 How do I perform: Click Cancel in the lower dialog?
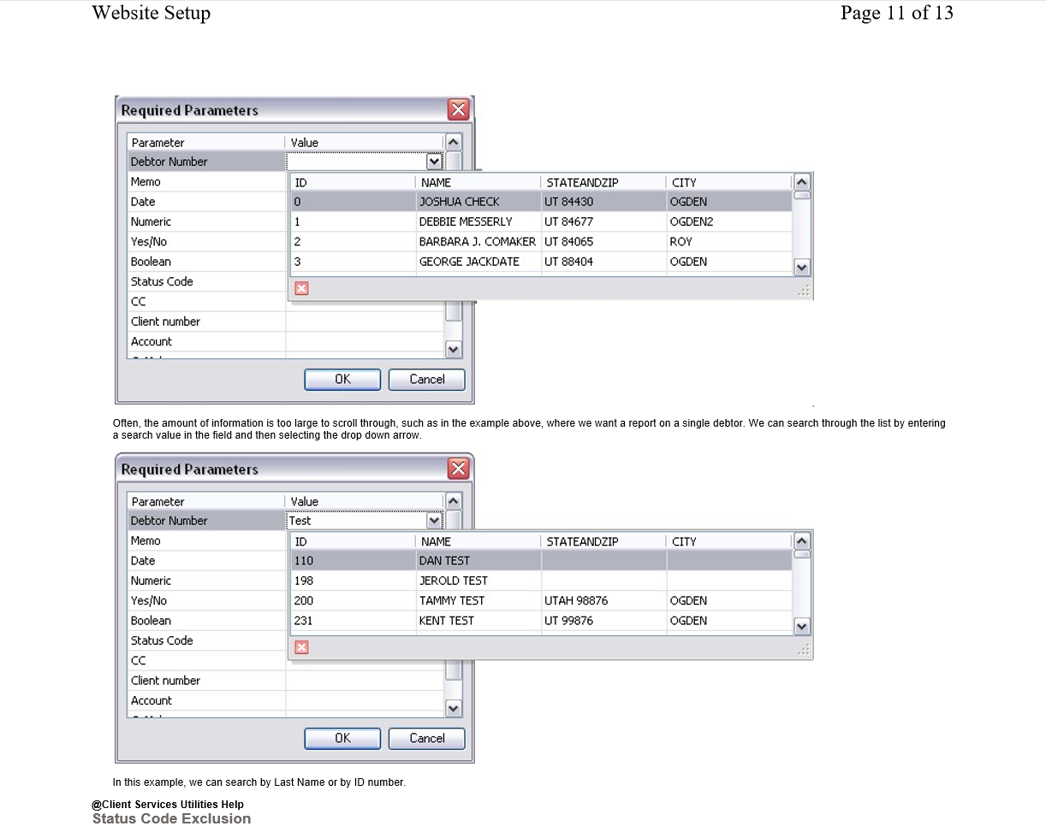427,739
